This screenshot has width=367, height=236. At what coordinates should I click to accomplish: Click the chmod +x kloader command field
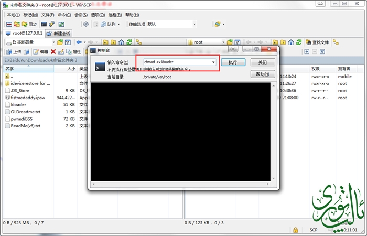(176, 62)
